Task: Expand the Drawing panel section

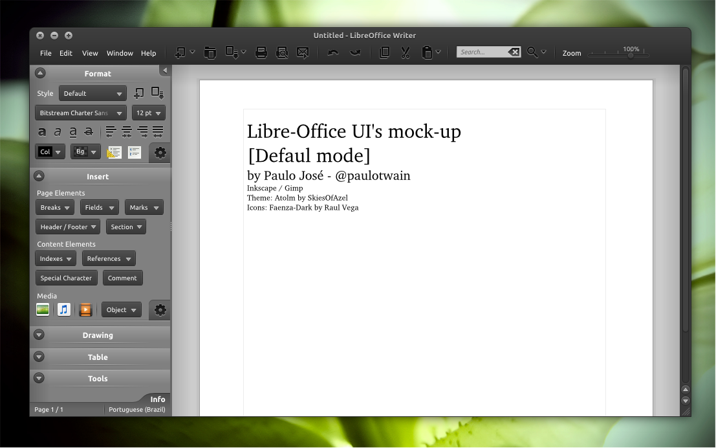Action: (x=39, y=335)
